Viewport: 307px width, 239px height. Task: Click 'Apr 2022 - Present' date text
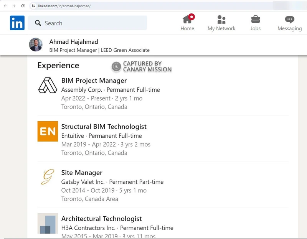click(86, 98)
